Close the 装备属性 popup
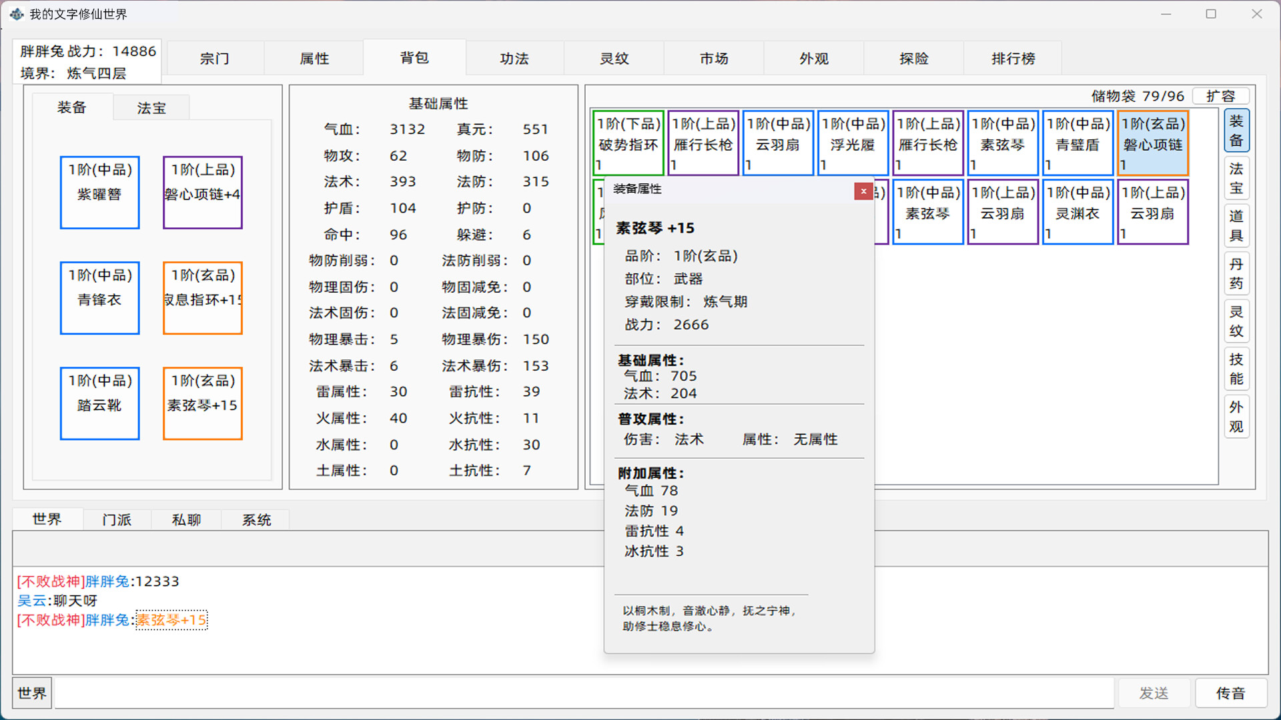The width and height of the screenshot is (1281, 720). point(863,191)
